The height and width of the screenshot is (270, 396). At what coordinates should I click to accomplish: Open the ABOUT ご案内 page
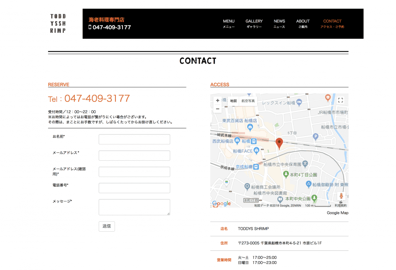tap(303, 24)
